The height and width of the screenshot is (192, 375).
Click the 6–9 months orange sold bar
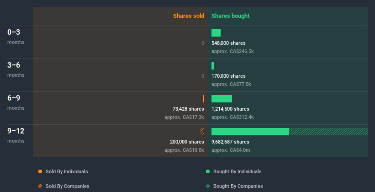(203, 99)
